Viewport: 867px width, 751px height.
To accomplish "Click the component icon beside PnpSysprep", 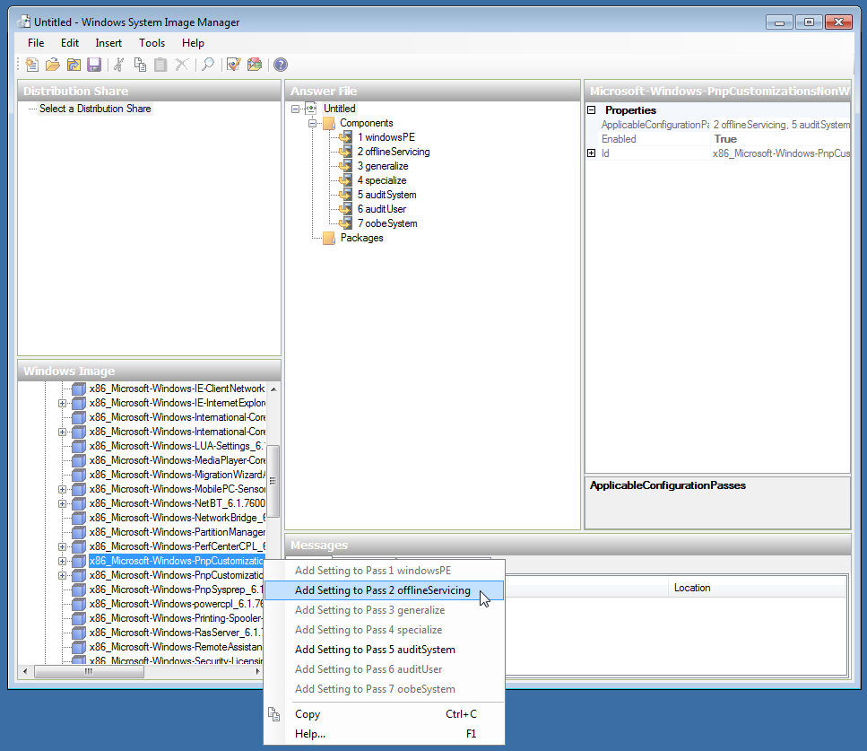I will (79, 589).
